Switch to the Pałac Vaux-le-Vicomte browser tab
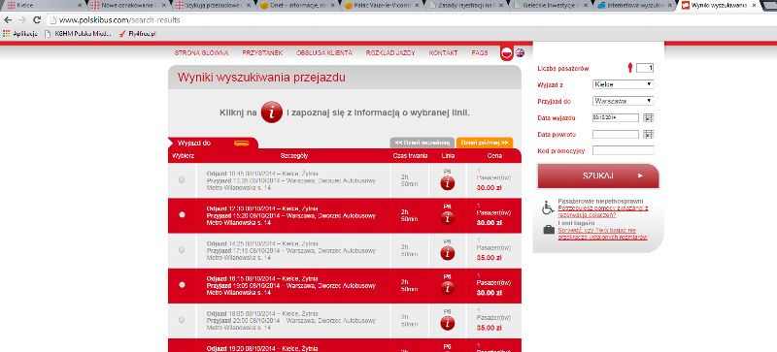 coord(382,6)
